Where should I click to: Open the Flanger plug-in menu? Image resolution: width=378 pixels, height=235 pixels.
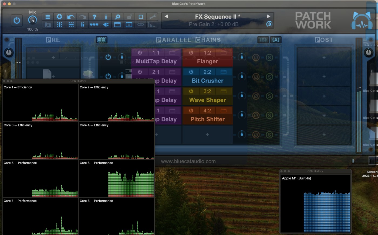click(x=207, y=61)
